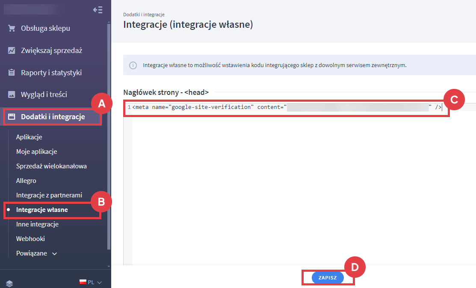476x288 pixels.
Task: Click the clipboard icon beside Raporty i statystyki
Action: (x=12, y=73)
